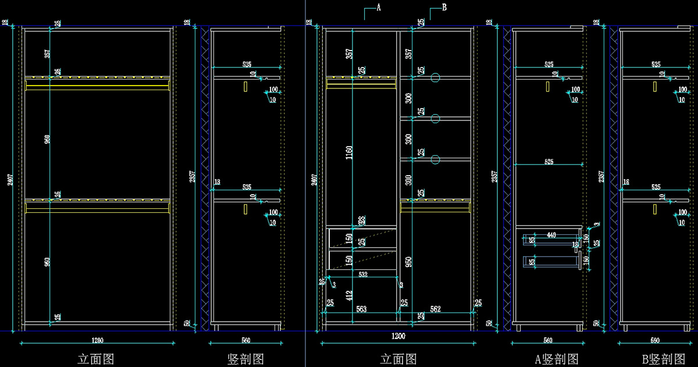Click the 竖剖图 title without letter prefix
Viewport: 698px width, 367px height.
pos(245,359)
